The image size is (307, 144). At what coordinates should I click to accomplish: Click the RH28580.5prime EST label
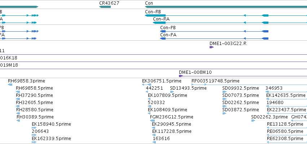tap(35, 109)
